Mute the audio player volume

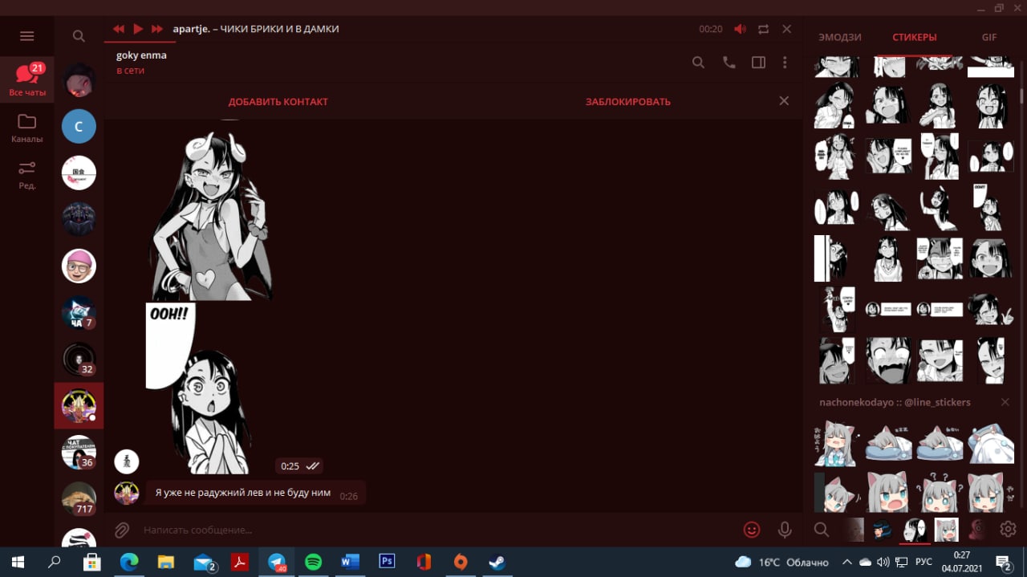pyautogui.click(x=740, y=29)
